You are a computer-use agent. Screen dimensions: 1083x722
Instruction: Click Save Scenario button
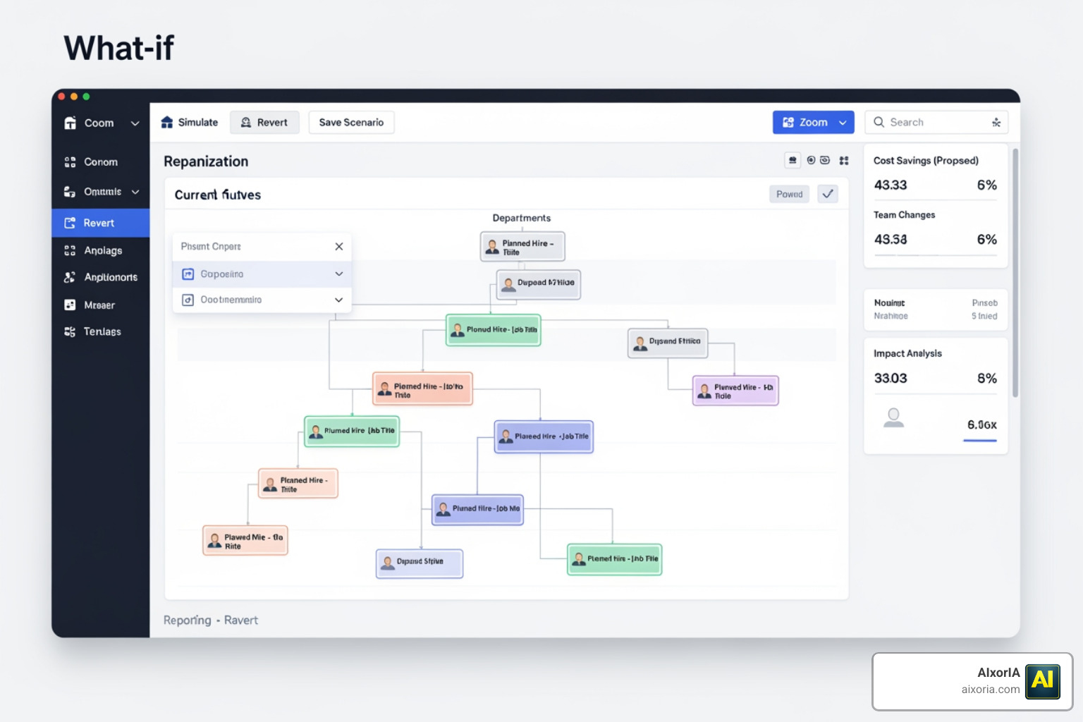(x=351, y=123)
